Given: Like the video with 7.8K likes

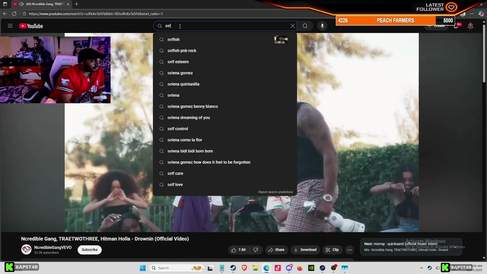Looking at the screenshot, I should [x=238, y=250].
